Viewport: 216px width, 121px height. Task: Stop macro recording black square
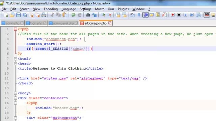click(x=179, y=15)
